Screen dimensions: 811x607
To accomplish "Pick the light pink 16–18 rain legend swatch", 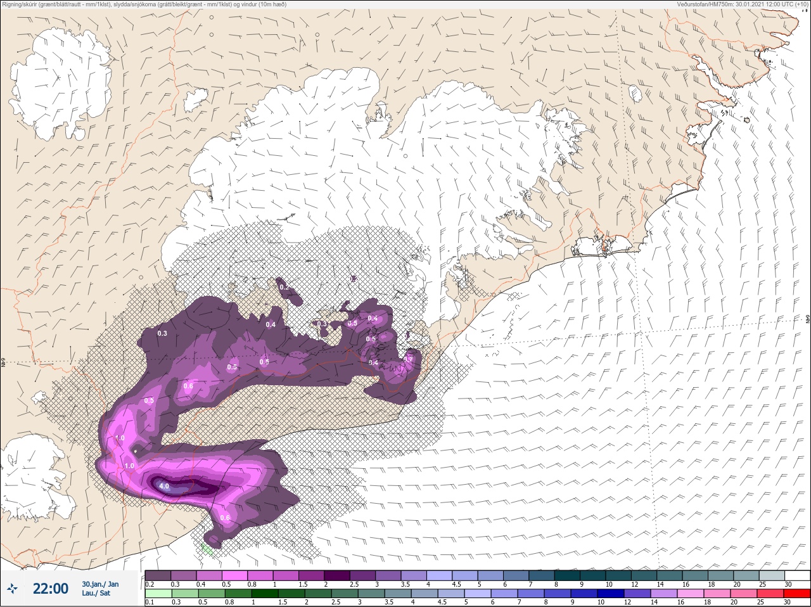I will click(x=692, y=594).
